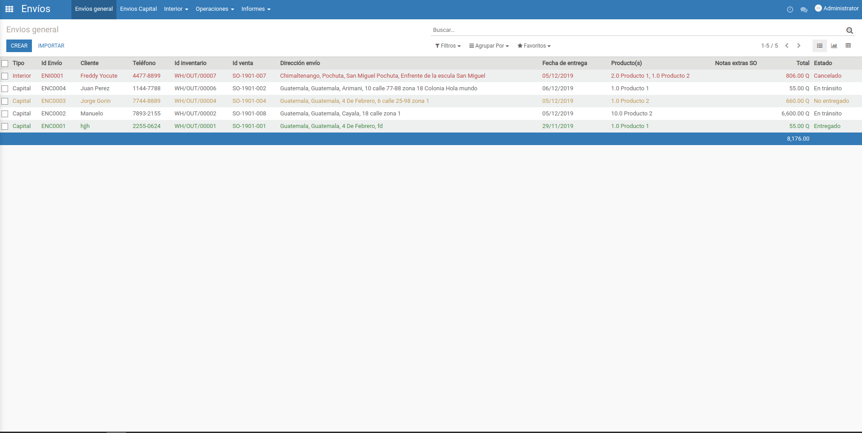
Task: Open record for Jorge Gorin
Action: [x=95, y=101]
